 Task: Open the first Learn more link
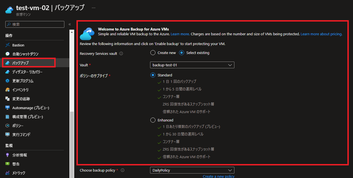[x=180, y=34]
